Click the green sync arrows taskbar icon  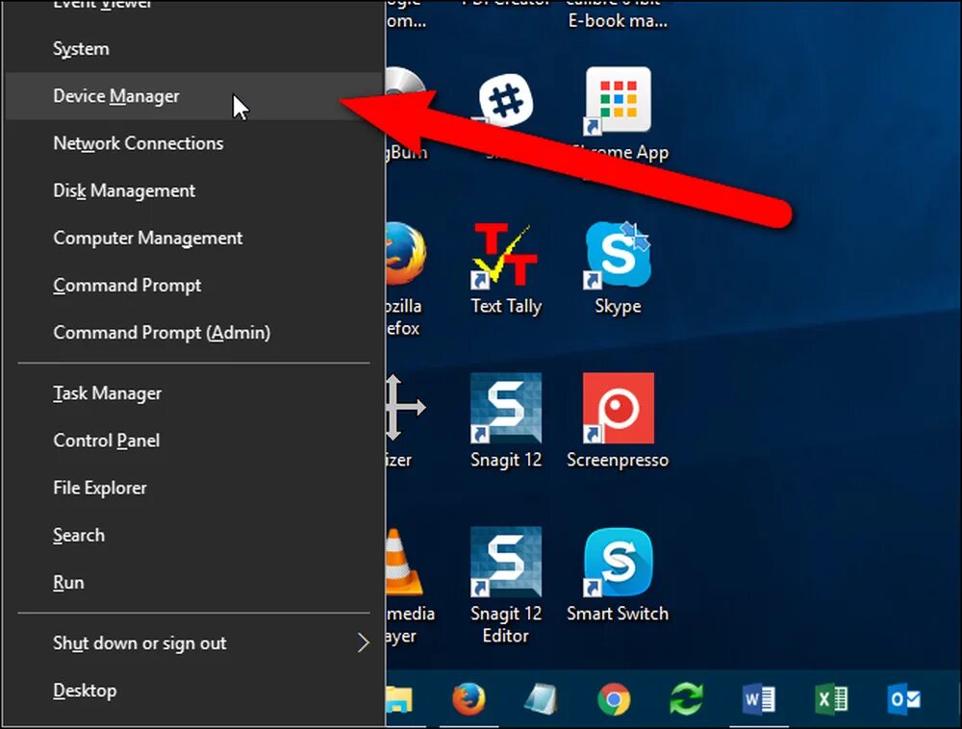coord(686,699)
